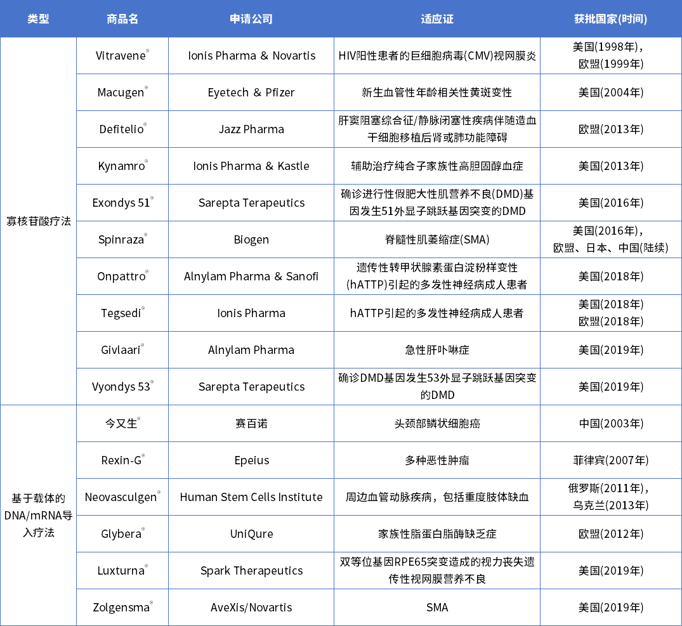Select the Kynamro product name cell
The height and width of the screenshot is (626, 682).
[122, 166]
